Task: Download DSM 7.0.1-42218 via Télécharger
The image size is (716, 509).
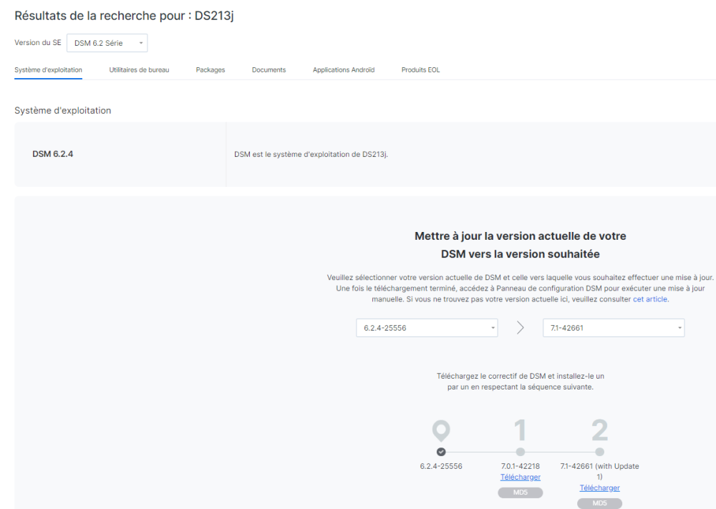Action: pos(520,477)
